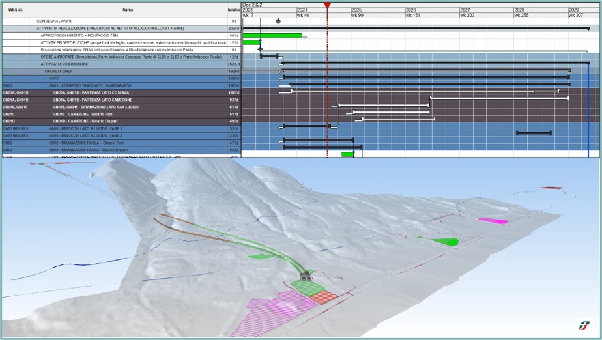Select GN01C - CAMERONE - Binario Pari task

(85, 114)
